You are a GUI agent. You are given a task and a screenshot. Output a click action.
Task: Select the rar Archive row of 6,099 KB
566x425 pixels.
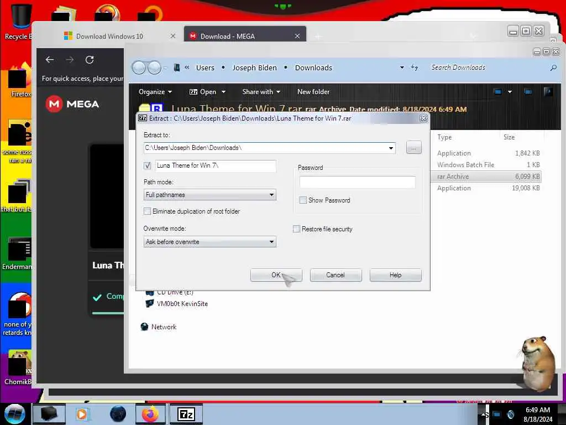click(486, 177)
